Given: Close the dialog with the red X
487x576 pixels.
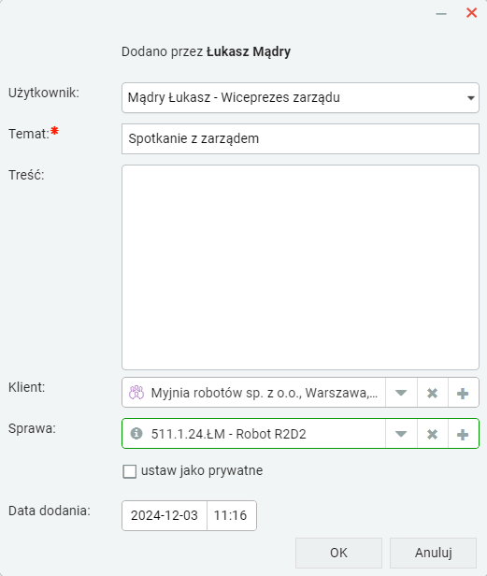Looking at the screenshot, I should click(471, 13).
